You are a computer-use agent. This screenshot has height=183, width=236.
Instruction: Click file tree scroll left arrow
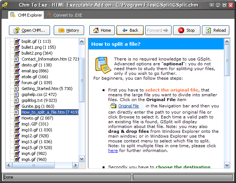click(x=9, y=165)
